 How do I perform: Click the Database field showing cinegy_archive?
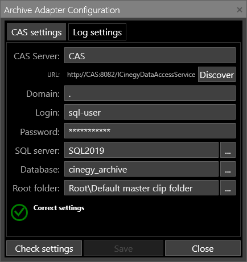click(141, 169)
